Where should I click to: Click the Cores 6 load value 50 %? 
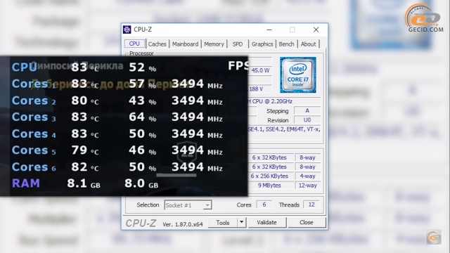(x=142, y=167)
